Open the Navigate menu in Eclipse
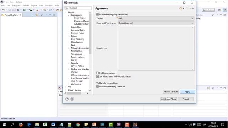The image size is (228, 128). coord(16,6)
